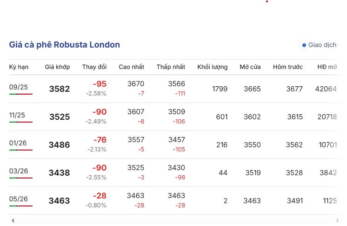The image size is (347, 226).
Task: Click the 05/26 contract term
Action: point(18,199)
